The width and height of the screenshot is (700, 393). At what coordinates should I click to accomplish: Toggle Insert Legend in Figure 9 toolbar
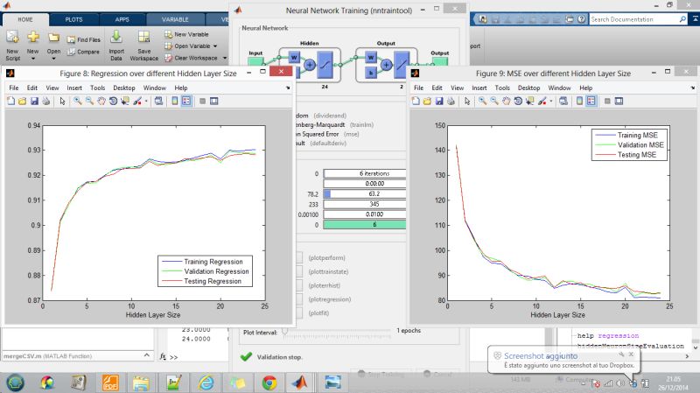(591, 102)
